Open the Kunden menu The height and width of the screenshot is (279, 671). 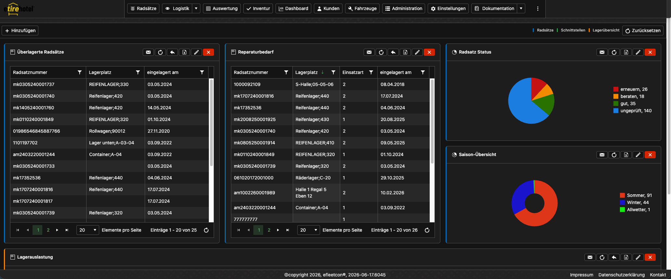(x=328, y=8)
